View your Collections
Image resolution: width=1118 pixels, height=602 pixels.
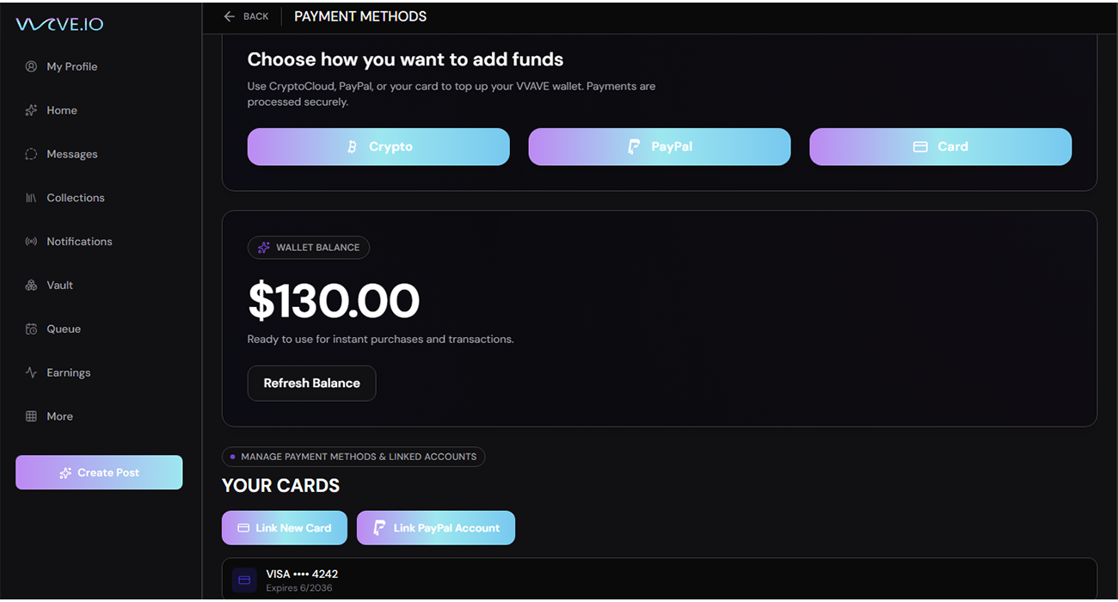click(76, 197)
